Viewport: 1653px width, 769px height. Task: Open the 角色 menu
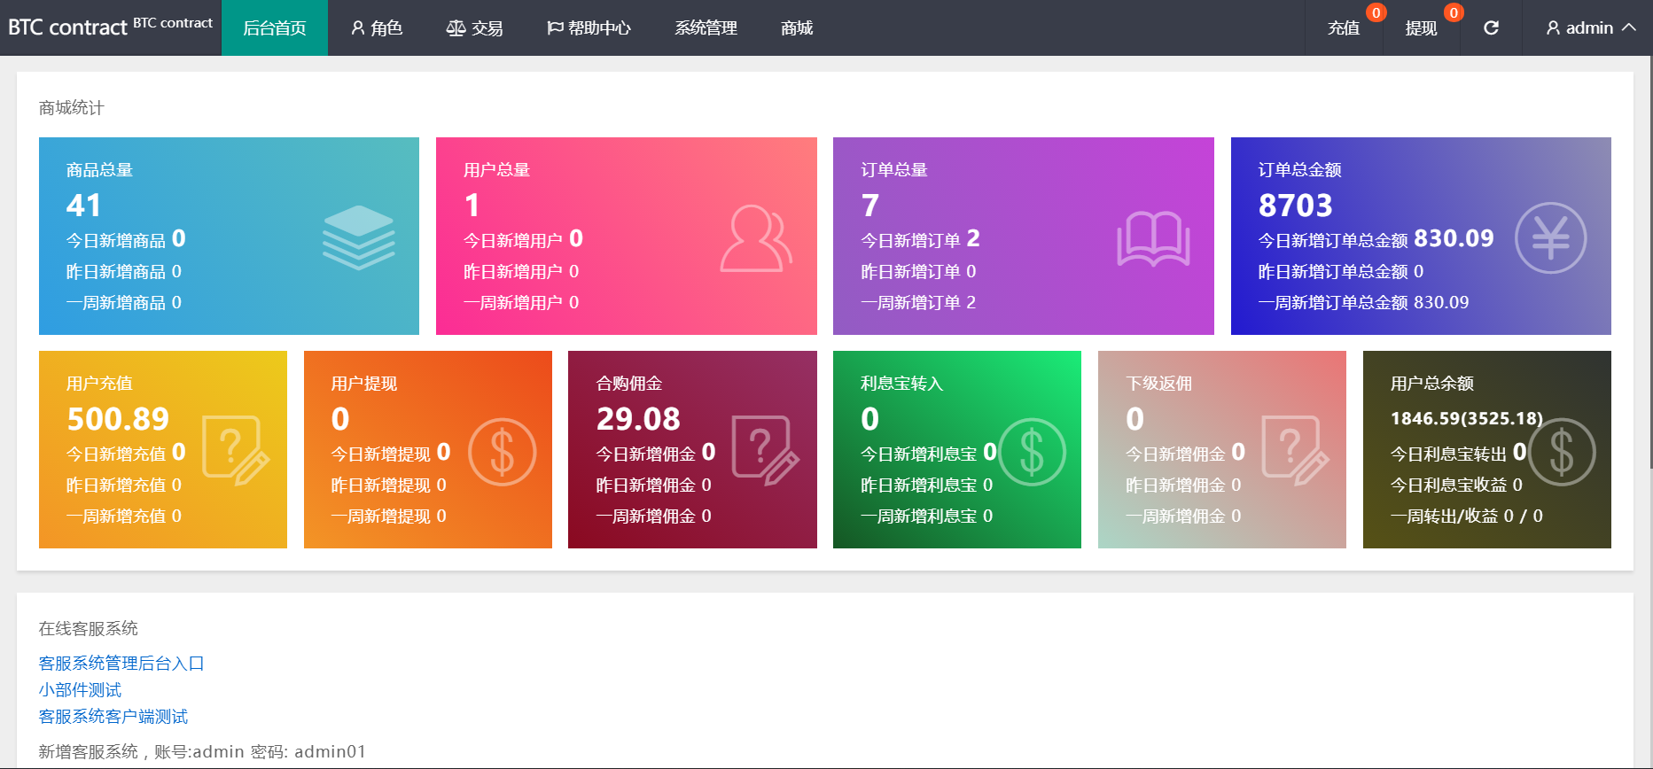(x=377, y=27)
